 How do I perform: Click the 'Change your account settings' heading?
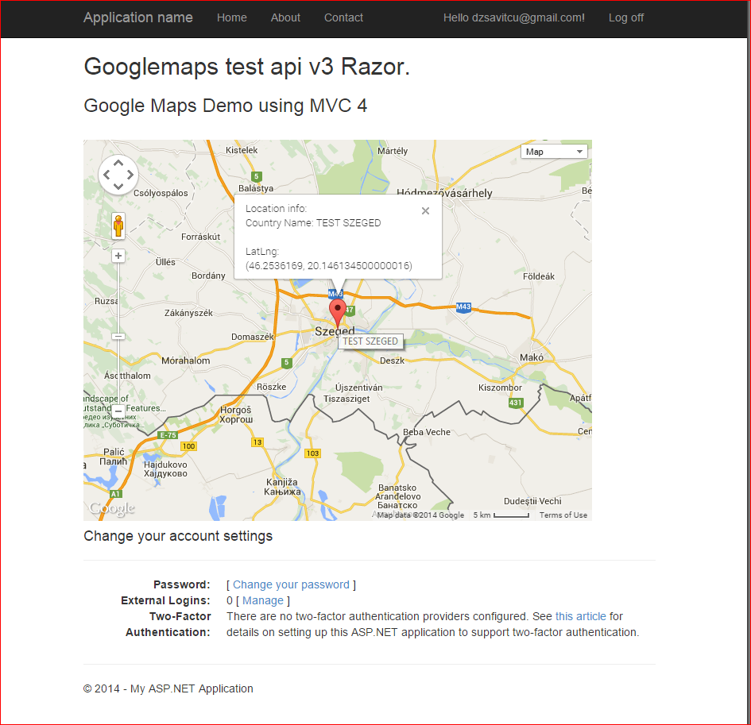[x=178, y=536]
